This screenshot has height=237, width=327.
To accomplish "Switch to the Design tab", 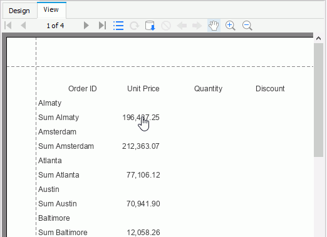I will pyautogui.click(x=19, y=11).
